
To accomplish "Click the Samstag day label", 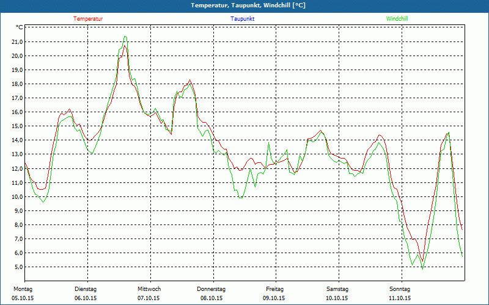I will coord(337,289).
